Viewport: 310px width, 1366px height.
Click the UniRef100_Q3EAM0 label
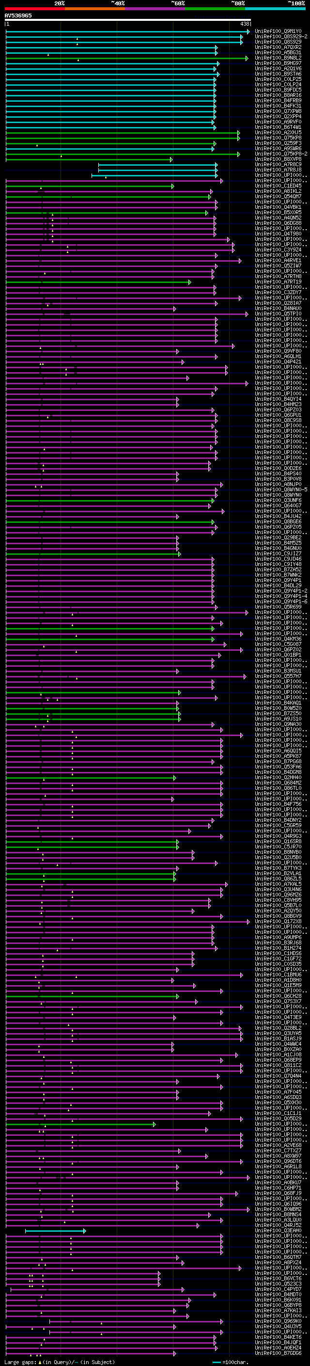278,1230
